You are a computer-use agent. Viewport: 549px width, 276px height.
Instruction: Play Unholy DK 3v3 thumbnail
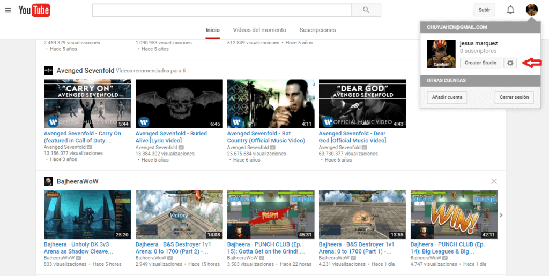(87, 215)
